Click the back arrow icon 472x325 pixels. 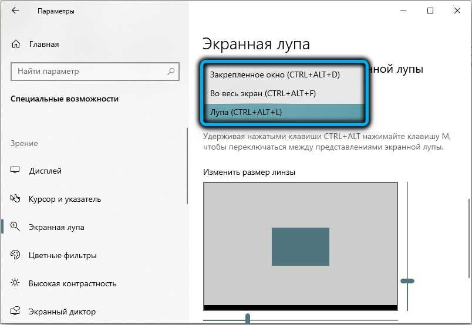[15, 11]
